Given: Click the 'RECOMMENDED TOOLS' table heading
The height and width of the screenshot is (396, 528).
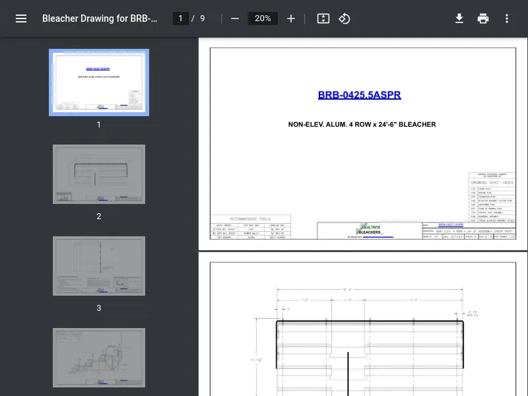Looking at the screenshot, I should [x=250, y=219].
